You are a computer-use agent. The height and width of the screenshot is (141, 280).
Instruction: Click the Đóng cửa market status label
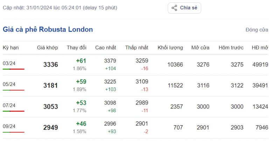click(257, 30)
